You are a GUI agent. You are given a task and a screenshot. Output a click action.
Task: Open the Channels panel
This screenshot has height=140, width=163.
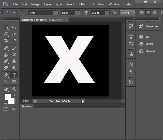coord(147,51)
